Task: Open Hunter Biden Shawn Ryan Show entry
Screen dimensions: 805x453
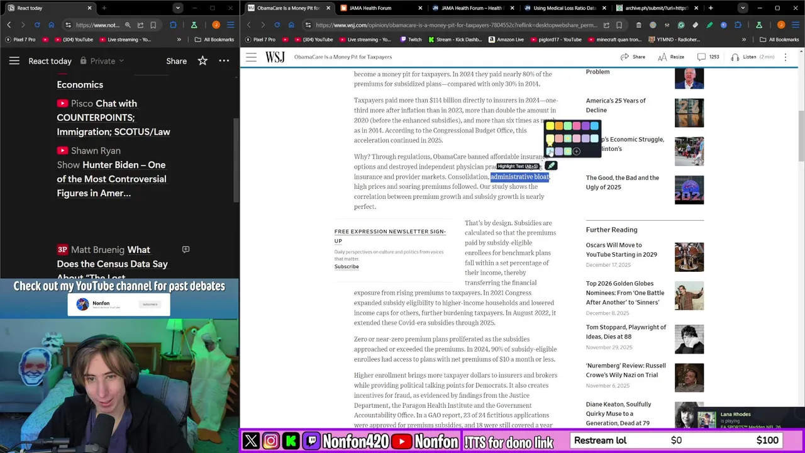Action: [x=111, y=172]
